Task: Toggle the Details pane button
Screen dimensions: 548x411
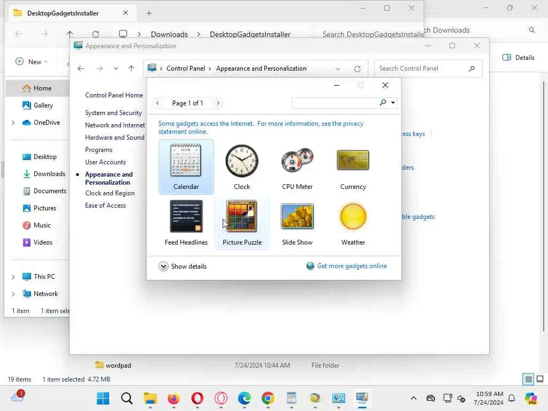Action: (x=518, y=58)
